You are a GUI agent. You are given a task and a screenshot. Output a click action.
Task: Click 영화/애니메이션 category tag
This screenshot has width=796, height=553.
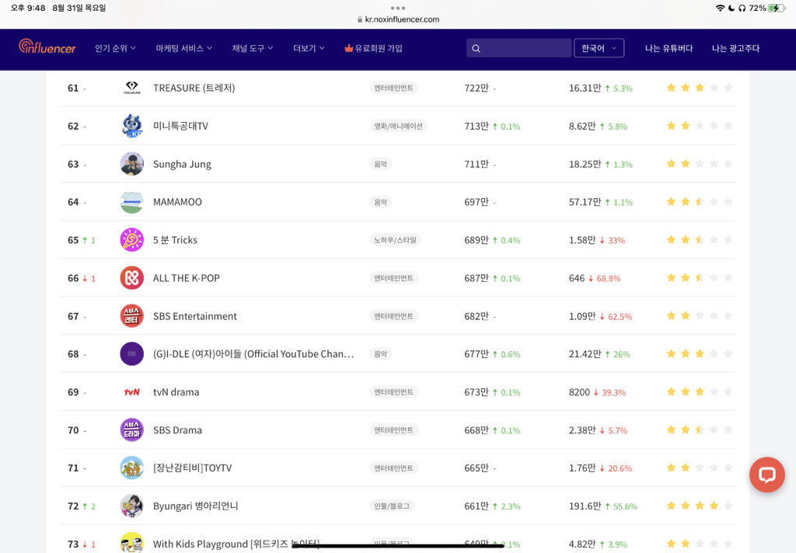pos(398,126)
